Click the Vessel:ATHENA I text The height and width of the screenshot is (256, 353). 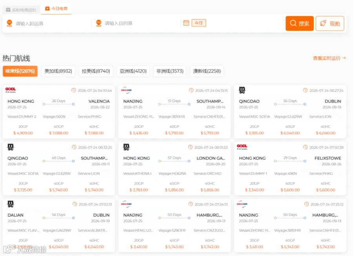coord(137,173)
